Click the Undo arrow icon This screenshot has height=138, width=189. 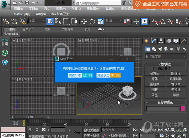coord(33,3)
